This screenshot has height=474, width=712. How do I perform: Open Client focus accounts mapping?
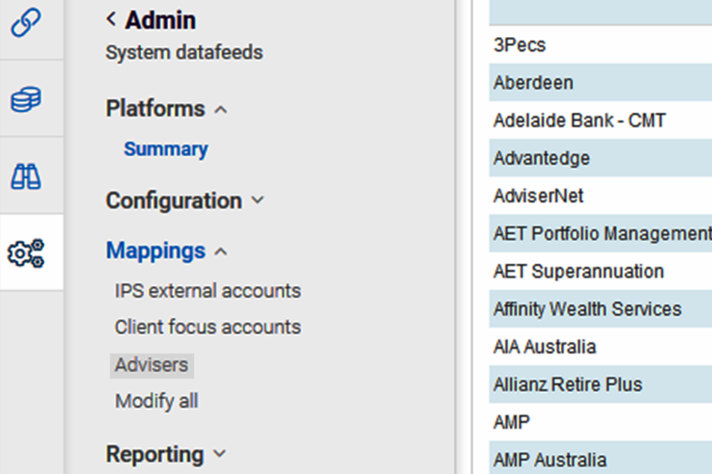pyautogui.click(x=208, y=327)
